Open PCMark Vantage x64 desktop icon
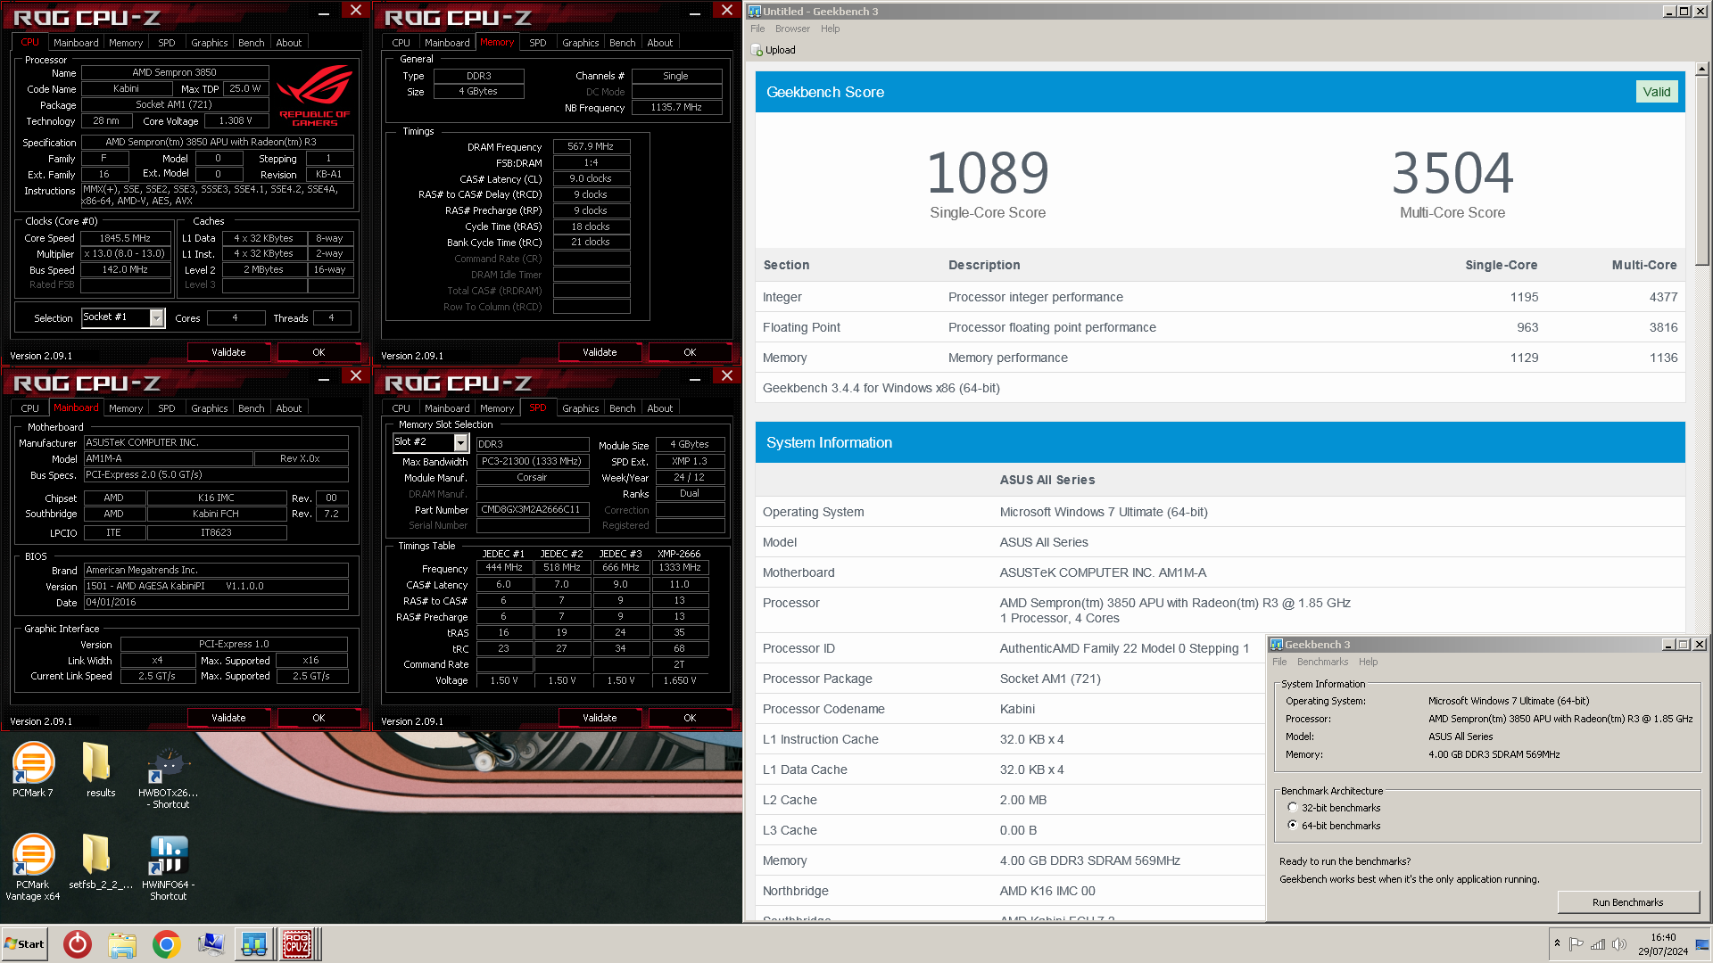Viewport: 1713px width, 963px height. (x=33, y=867)
